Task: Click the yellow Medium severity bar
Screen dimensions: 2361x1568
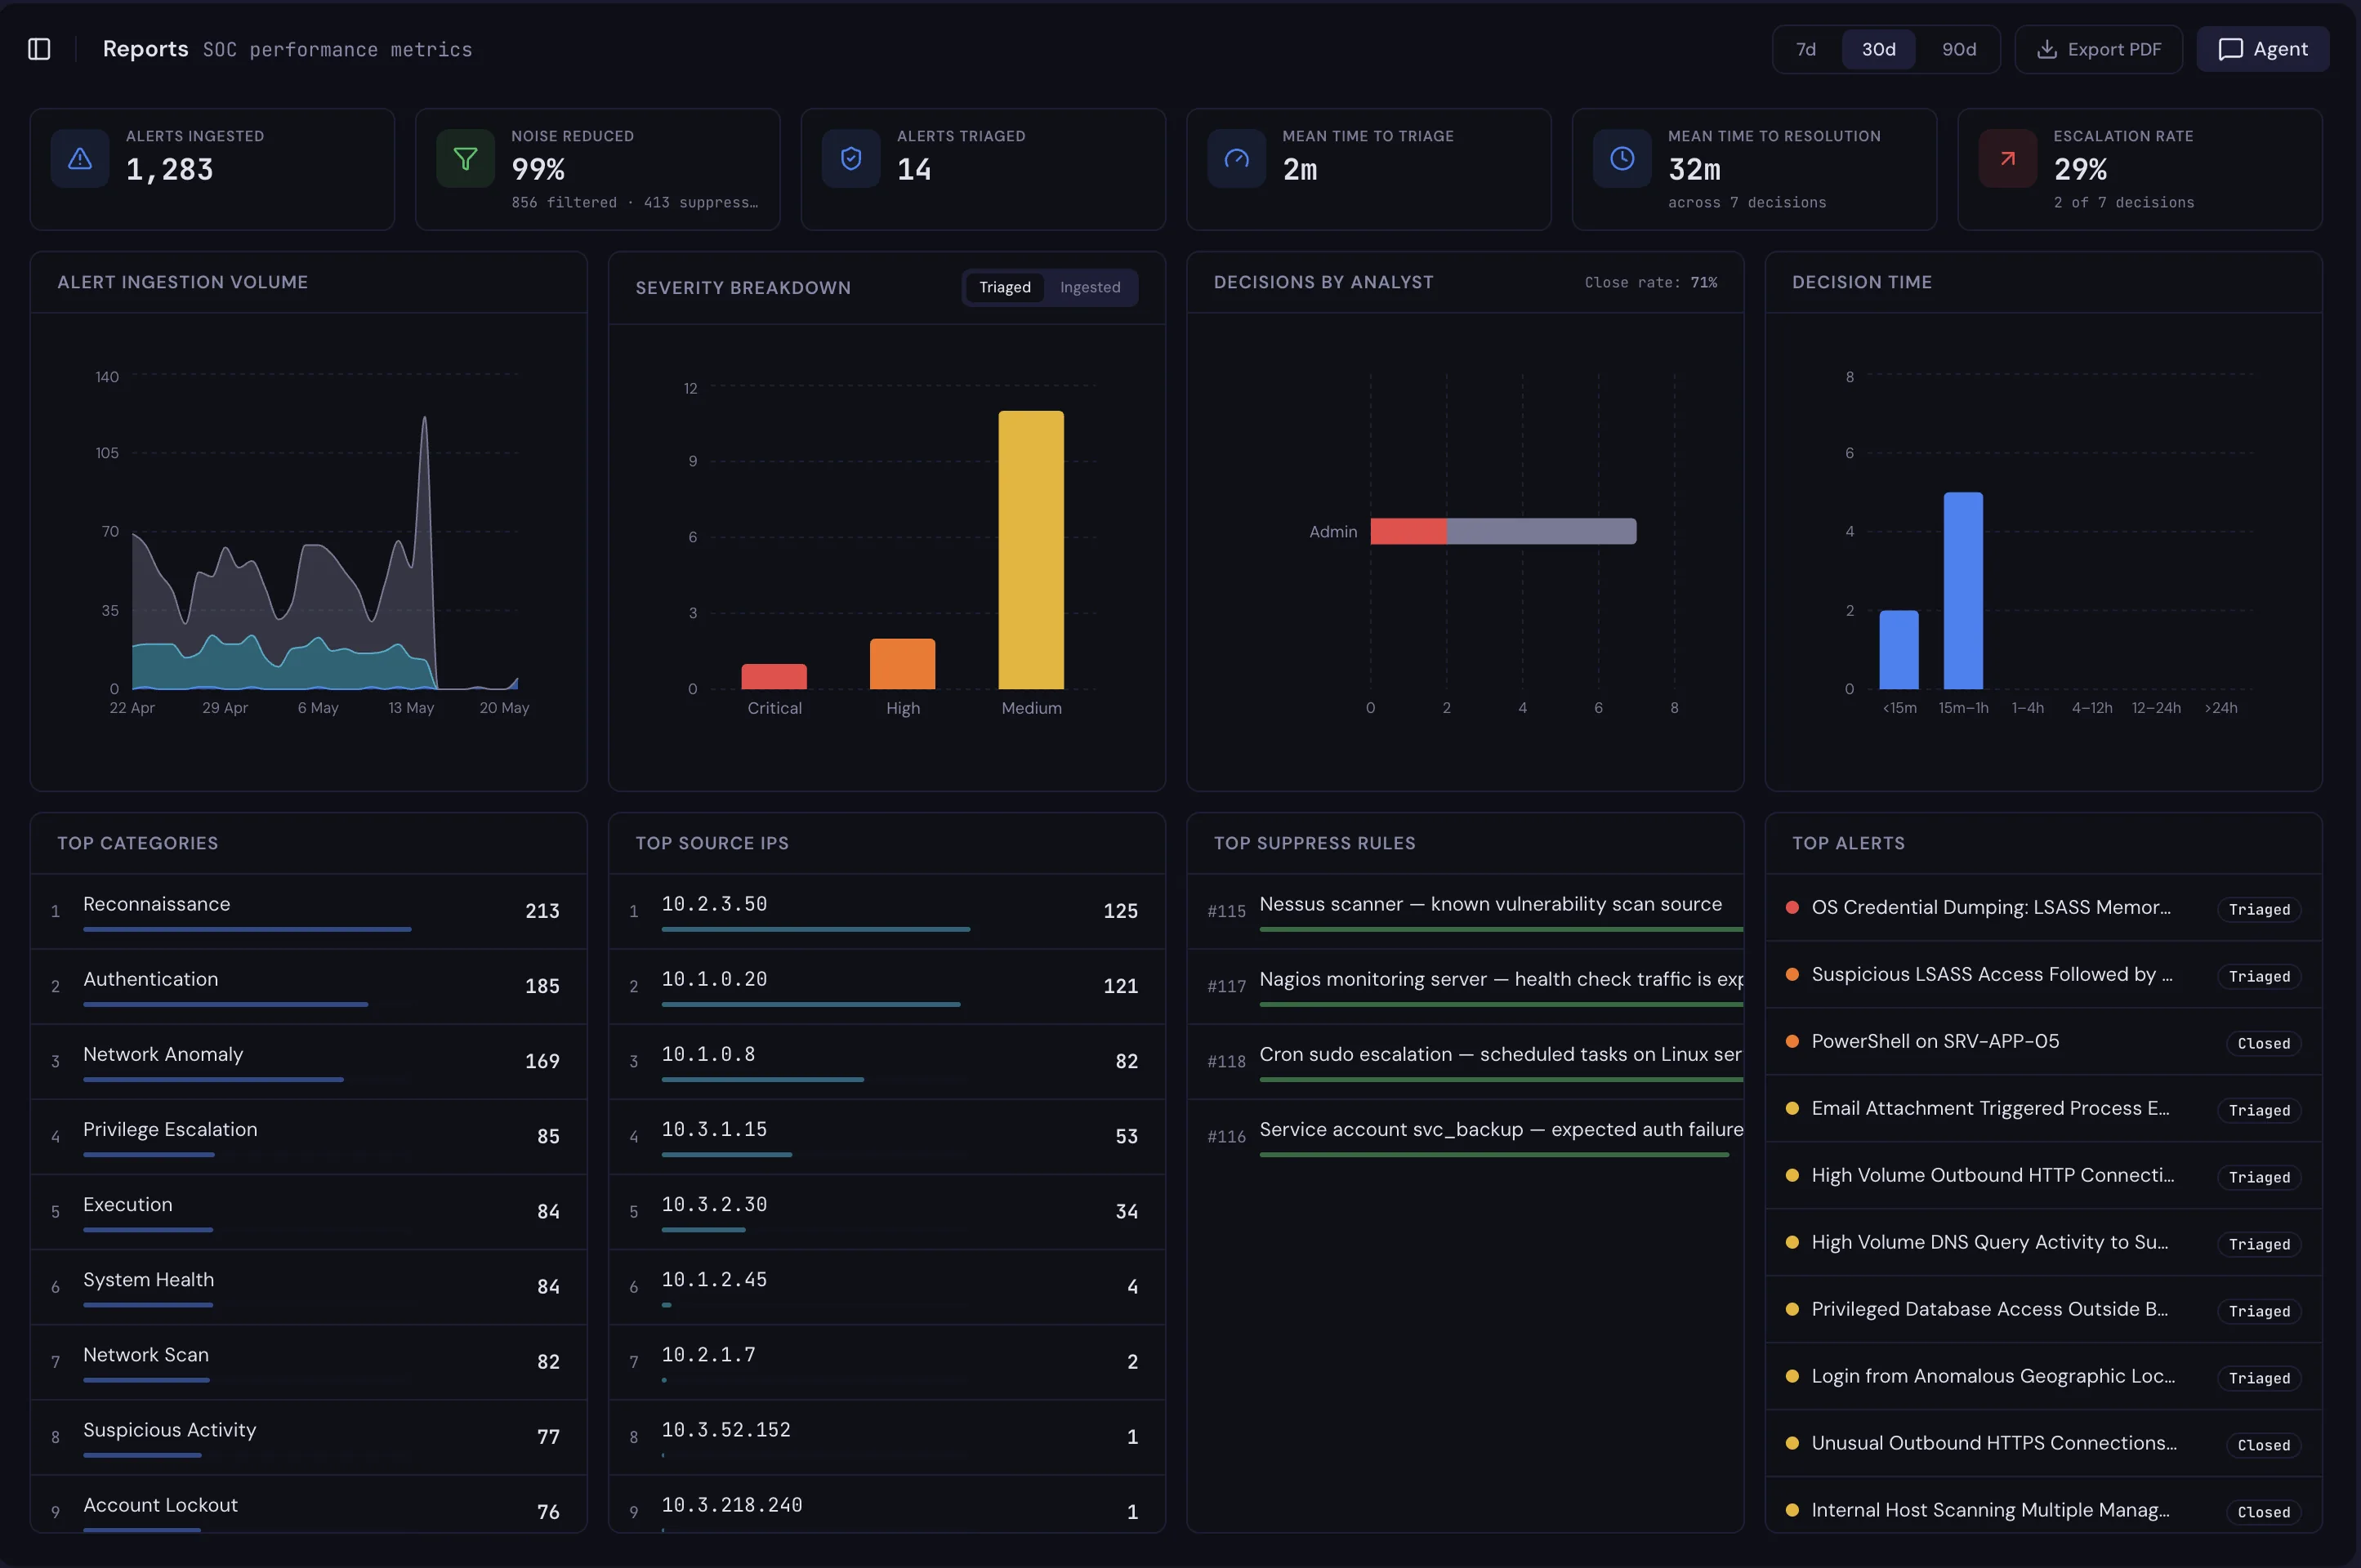Action: coord(1030,550)
